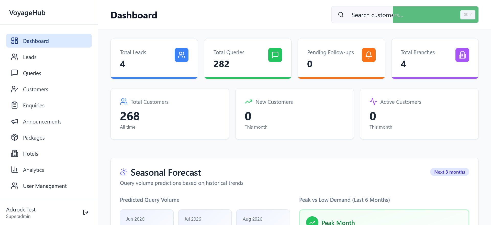Click the green Peak Month trend icon
This screenshot has height=225, width=491.
tap(312, 221)
